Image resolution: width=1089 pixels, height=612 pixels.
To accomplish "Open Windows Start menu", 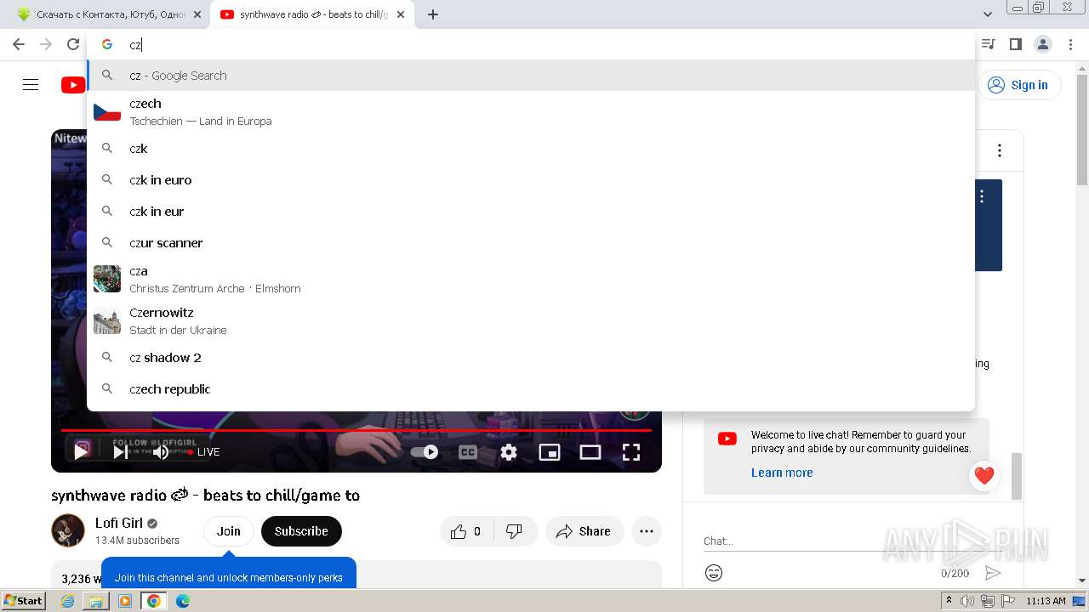I will tap(24, 600).
